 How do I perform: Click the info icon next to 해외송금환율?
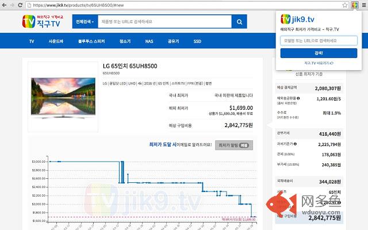point(299,98)
